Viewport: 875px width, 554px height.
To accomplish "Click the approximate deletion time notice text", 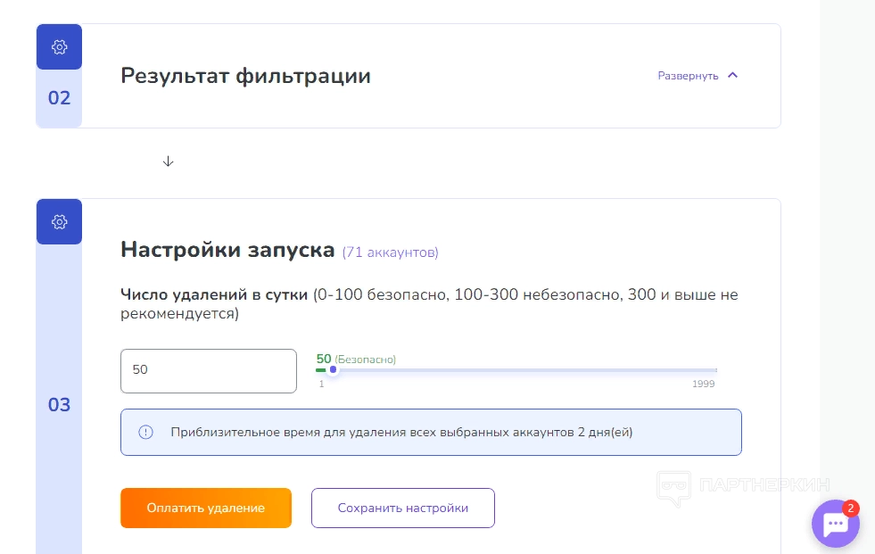I will click(x=401, y=433).
